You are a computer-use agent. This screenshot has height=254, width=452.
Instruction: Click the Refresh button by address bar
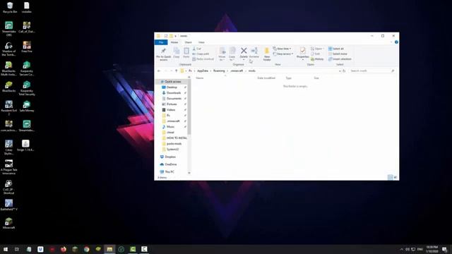click(344, 71)
